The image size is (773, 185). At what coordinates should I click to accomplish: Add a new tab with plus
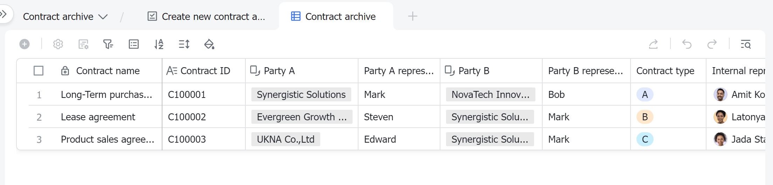pos(413,16)
